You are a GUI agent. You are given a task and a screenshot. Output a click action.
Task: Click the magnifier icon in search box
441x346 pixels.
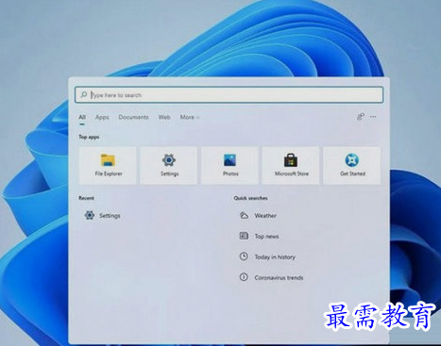84,94
